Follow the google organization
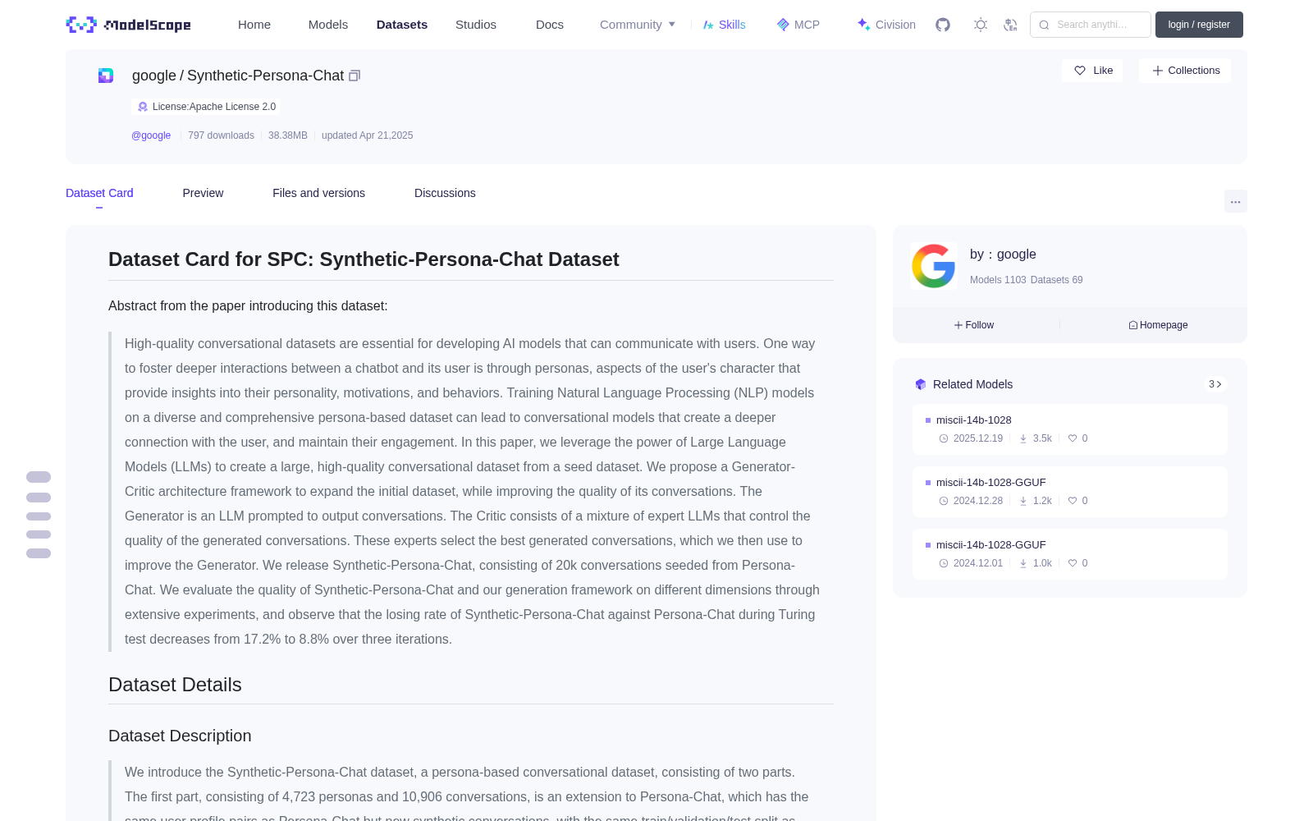 974,325
